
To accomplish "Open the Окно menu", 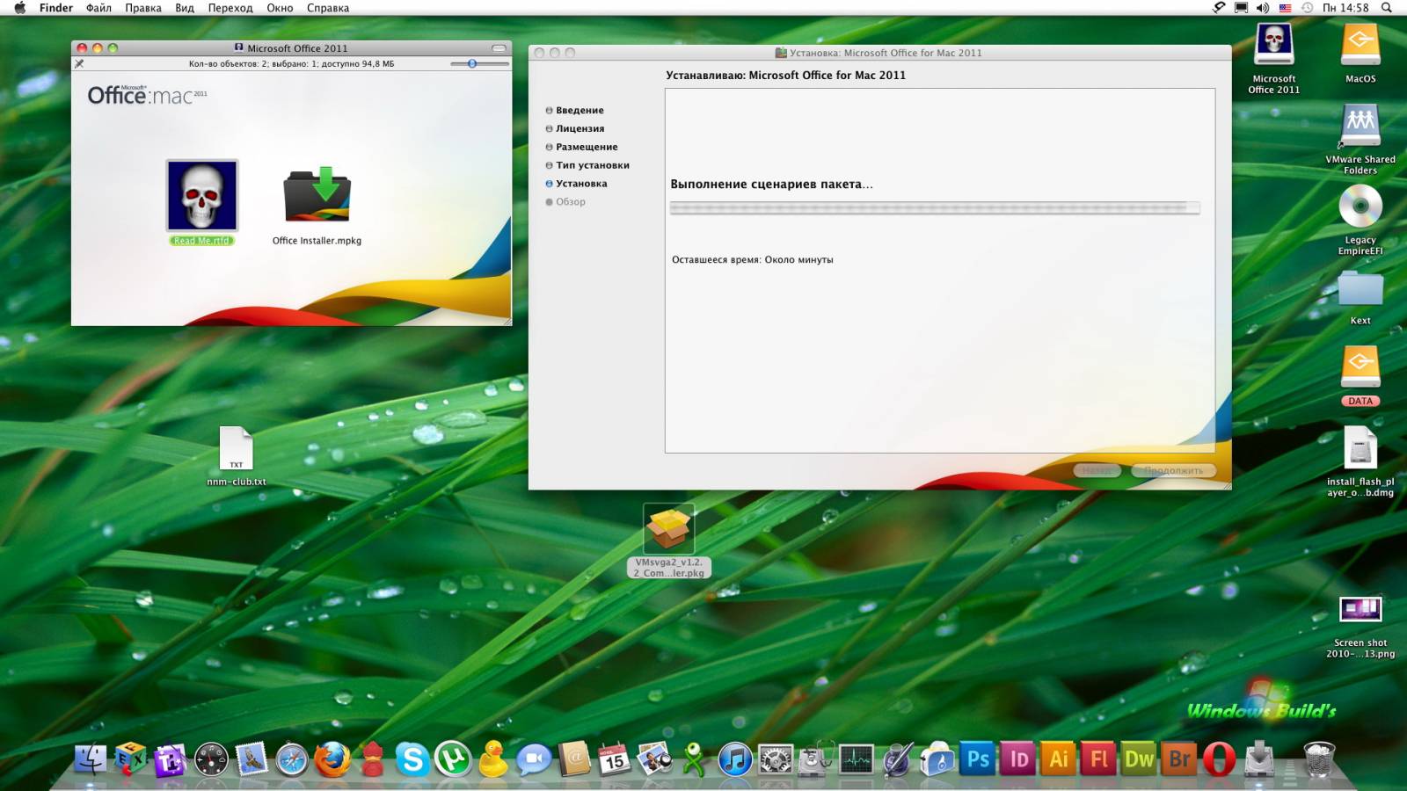I will (x=280, y=8).
